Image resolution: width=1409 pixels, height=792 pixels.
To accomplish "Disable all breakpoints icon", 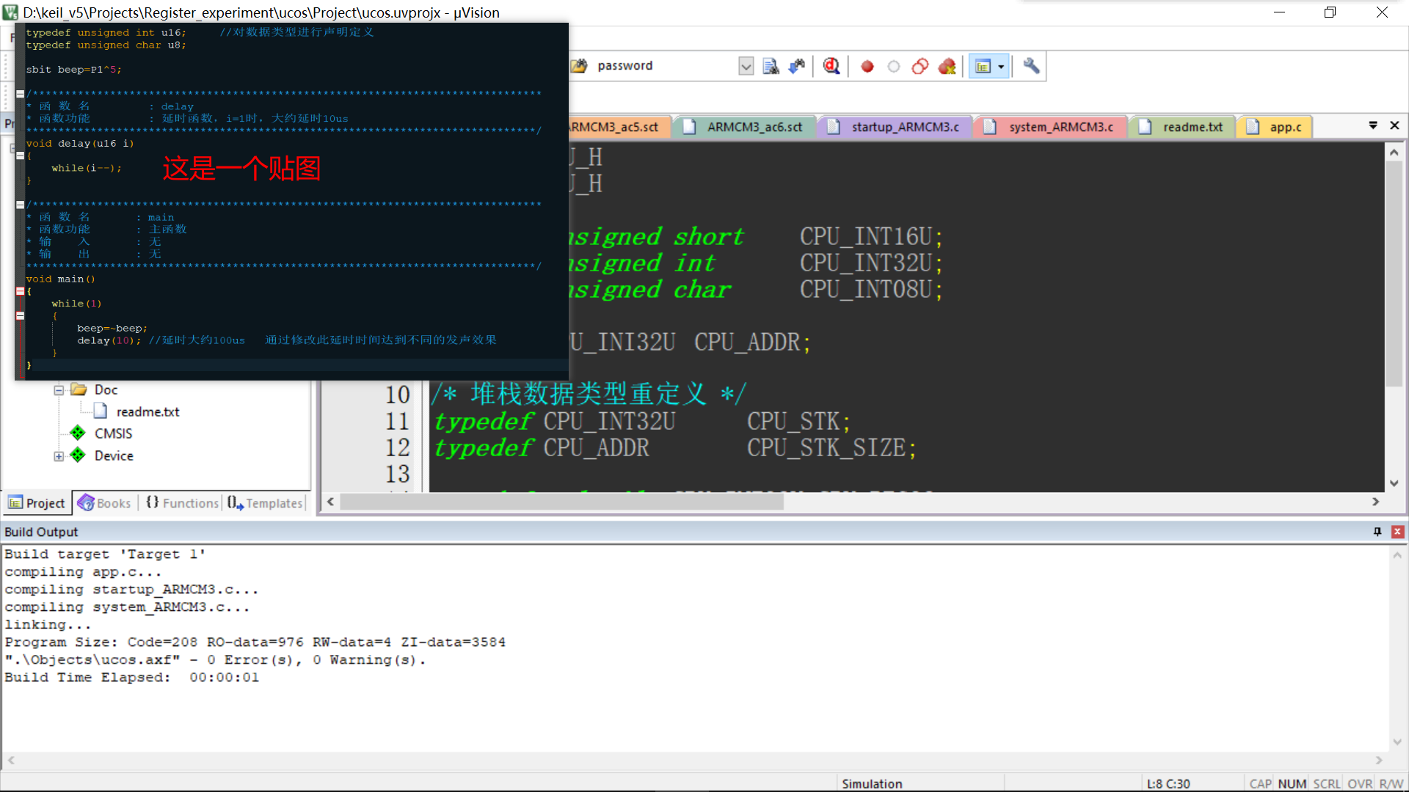I will point(920,66).
